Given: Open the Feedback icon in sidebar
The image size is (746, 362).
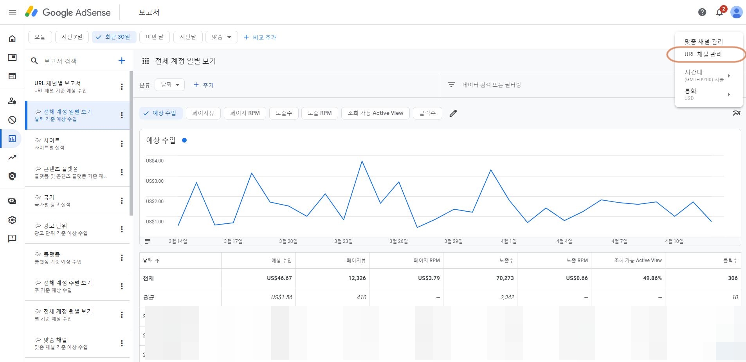Looking at the screenshot, I should coord(13,239).
